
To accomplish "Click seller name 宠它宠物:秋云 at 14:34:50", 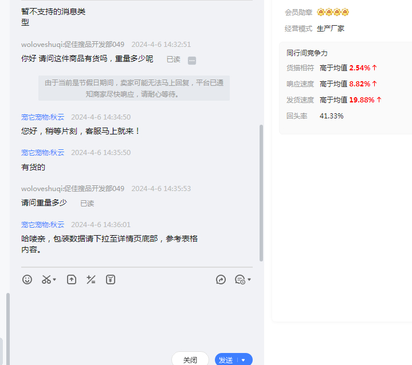I will 43,117.
